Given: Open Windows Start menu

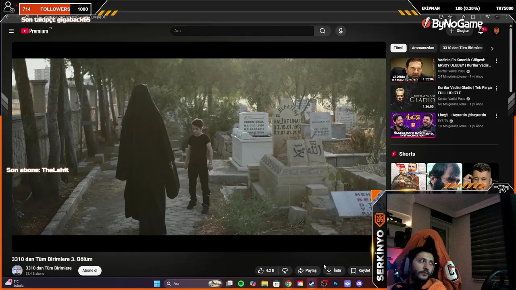Looking at the screenshot, I should coord(157,284).
